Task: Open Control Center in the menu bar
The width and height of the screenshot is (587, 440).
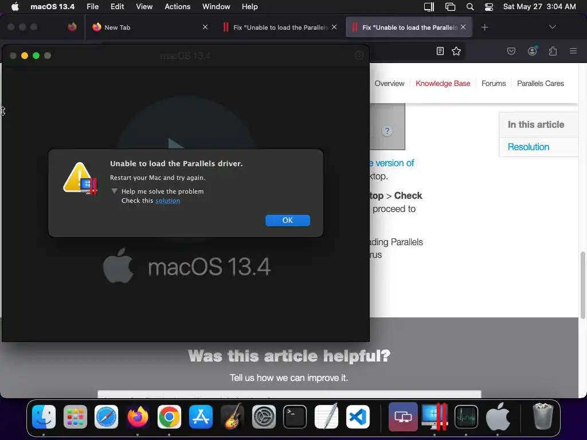Action: click(x=488, y=7)
